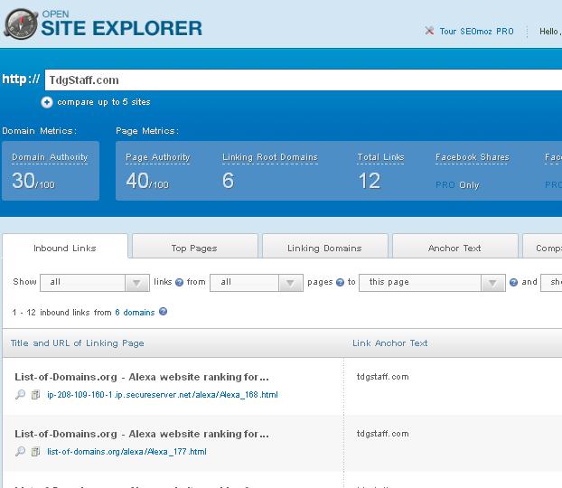562x488 pixels.
Task: Click anchor text 'tdgstaff.com' in Alexa_177 row
Action: 382,434
